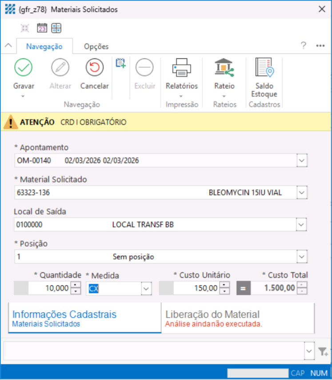Open the Material Solicitado dropdown arrow
Viewport: 332px width, 380px height.
(302, 192)
